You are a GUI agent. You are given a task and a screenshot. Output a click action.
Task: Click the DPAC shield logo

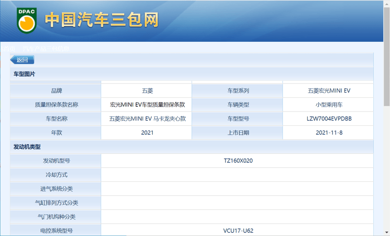click(x=27, y=20)
